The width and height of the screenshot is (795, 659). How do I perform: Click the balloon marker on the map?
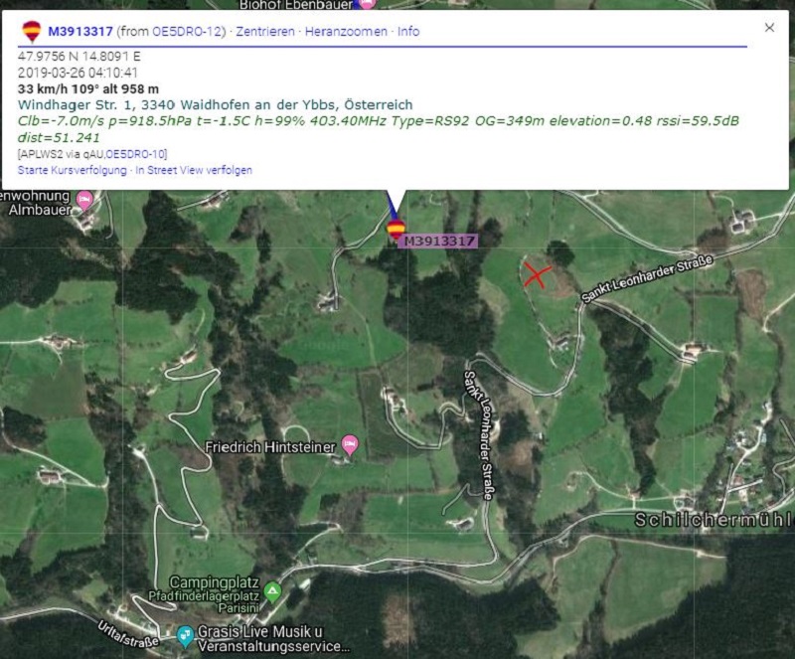pos(396,230)
